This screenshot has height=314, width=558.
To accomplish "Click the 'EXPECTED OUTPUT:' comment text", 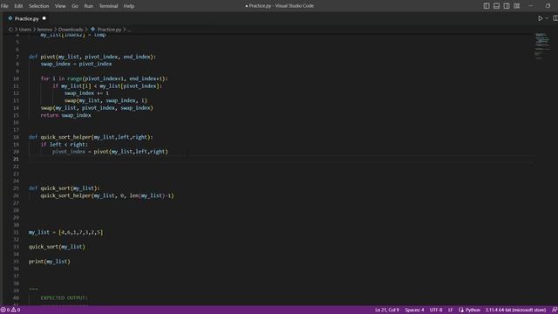I will [x=64, y=297].
